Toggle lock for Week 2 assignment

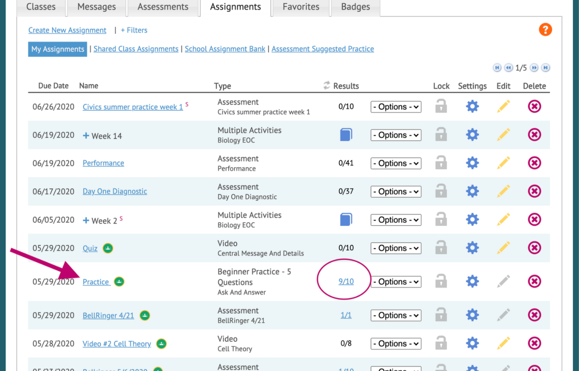(x=441, y=219)
